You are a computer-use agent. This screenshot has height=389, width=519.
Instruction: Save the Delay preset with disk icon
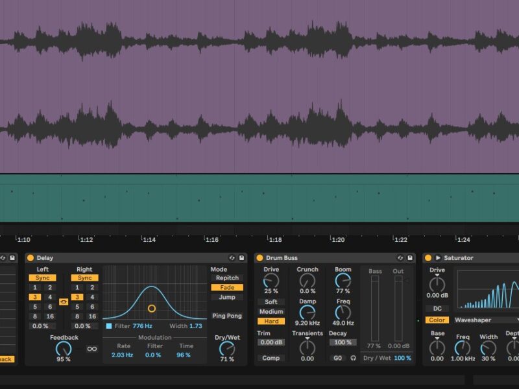click(x=241, y=258)
